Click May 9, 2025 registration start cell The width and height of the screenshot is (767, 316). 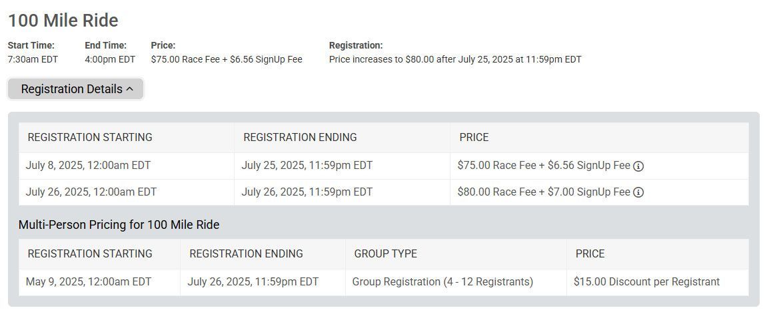point(99,282)
